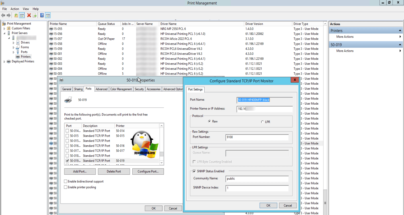Expand the Drivers node in tree
404x215 pixels.
pos(13,43)
